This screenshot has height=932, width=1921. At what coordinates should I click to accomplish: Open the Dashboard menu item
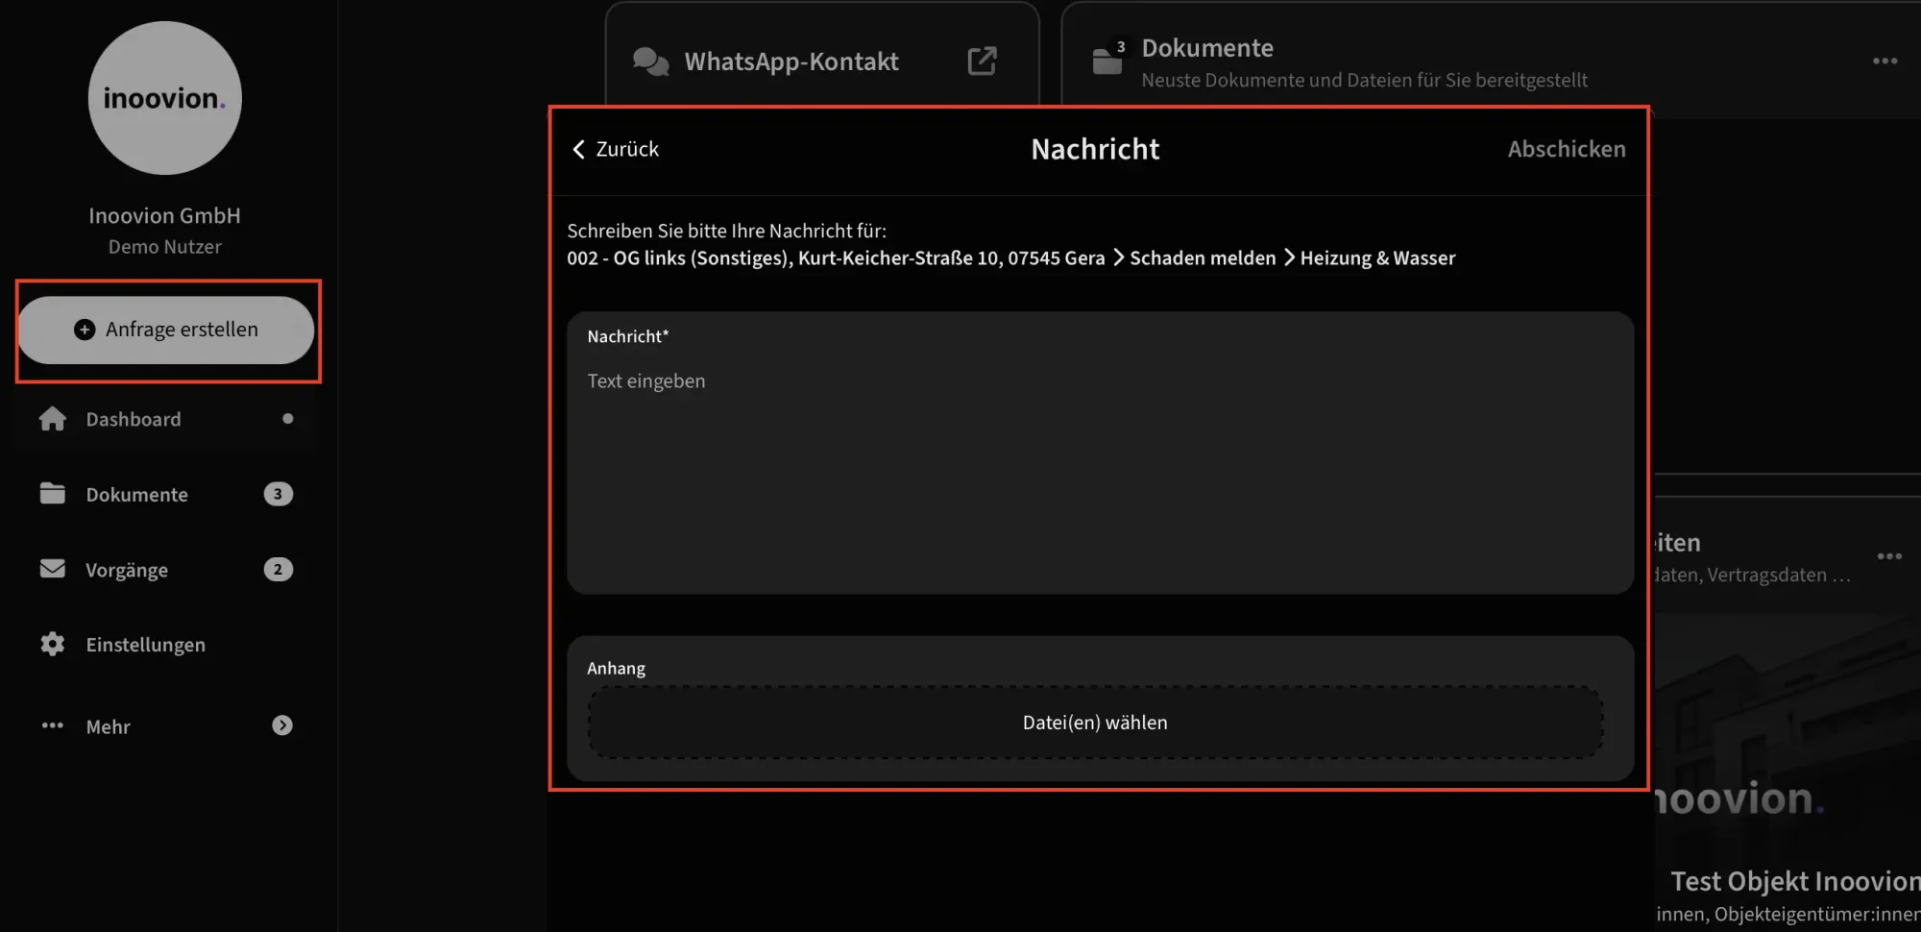tap(166, 419)
